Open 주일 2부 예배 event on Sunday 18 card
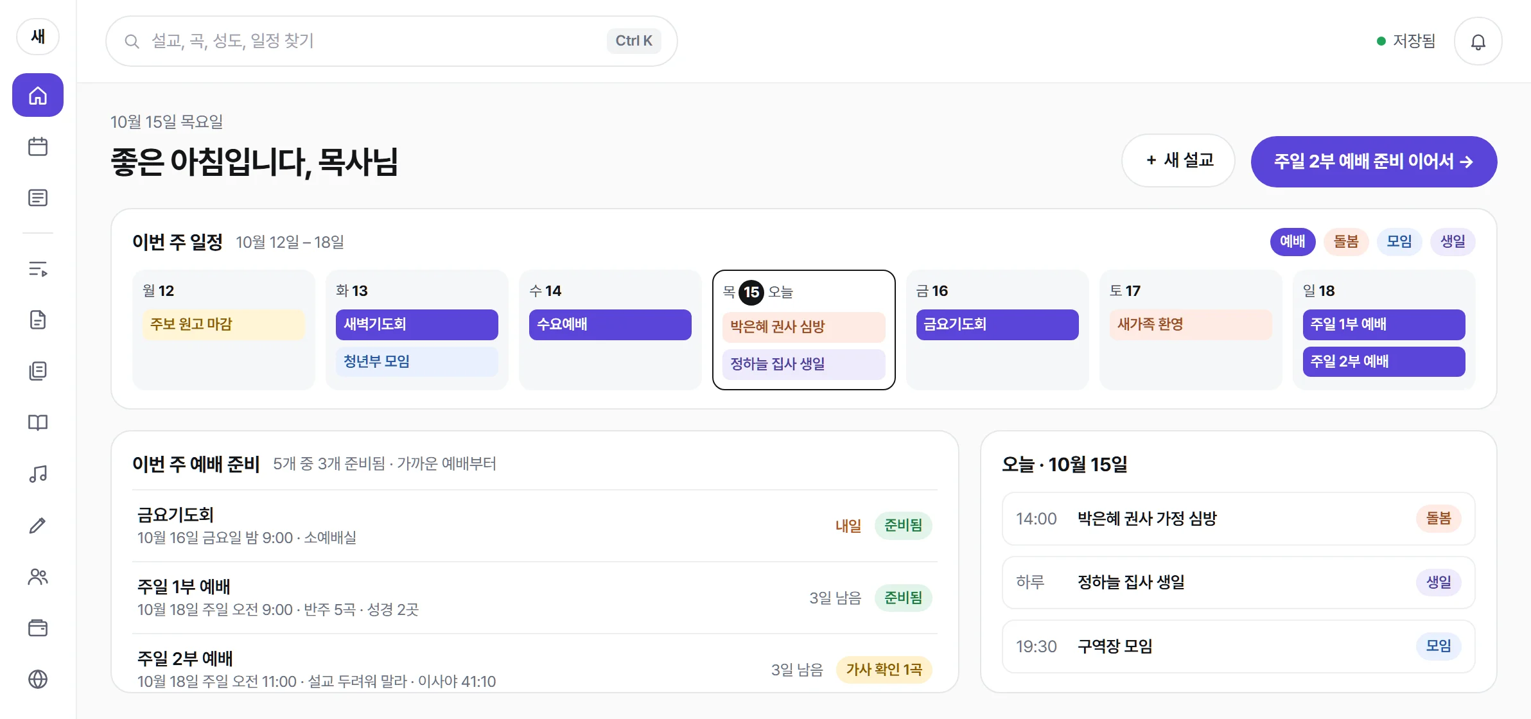Screen dimensions: 1531x719 (x=1383, y=361)
